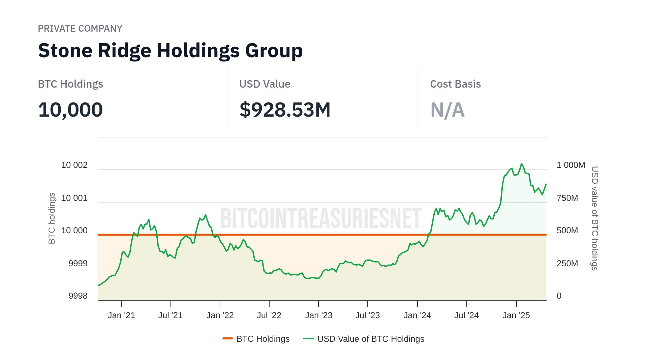Click the orange BTC Holdings legend swatch

pos(228,338)
